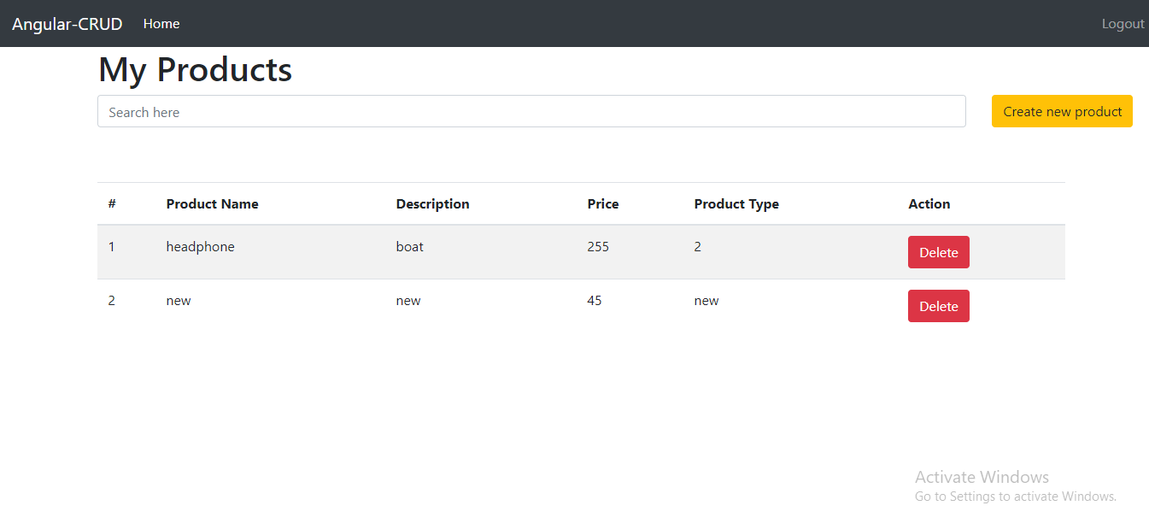This screenshot has width=1149, height=529.
Task: Click the price value 255
Action: click(598, 246)
